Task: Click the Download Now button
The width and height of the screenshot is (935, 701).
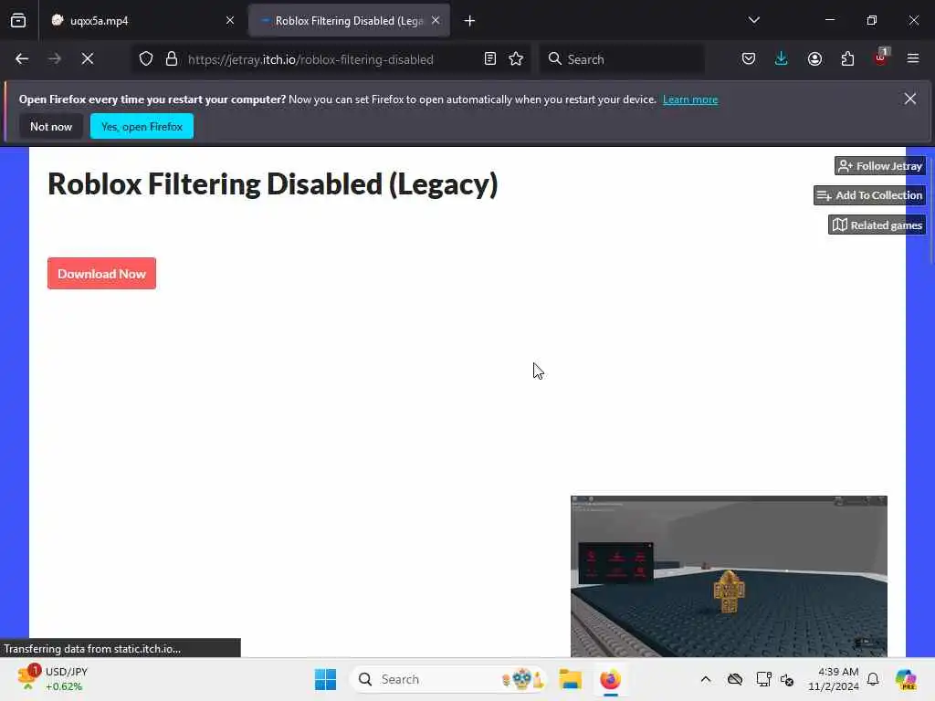Action: tap(102, 274)
